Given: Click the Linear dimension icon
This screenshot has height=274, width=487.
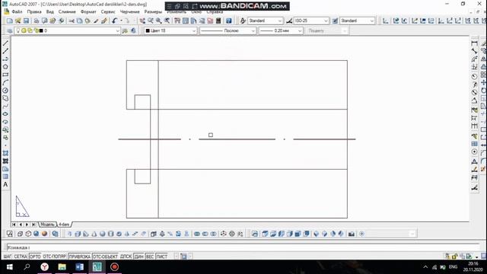Looking at the screenshot, I should coord(474,43).
